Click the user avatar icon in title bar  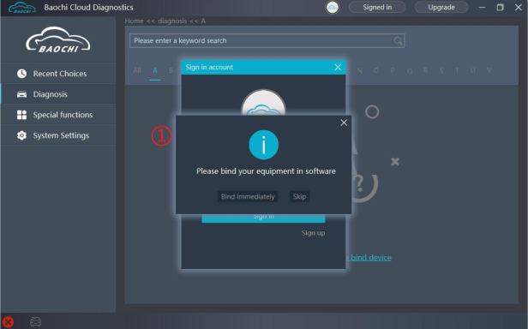tap(333, 8)
